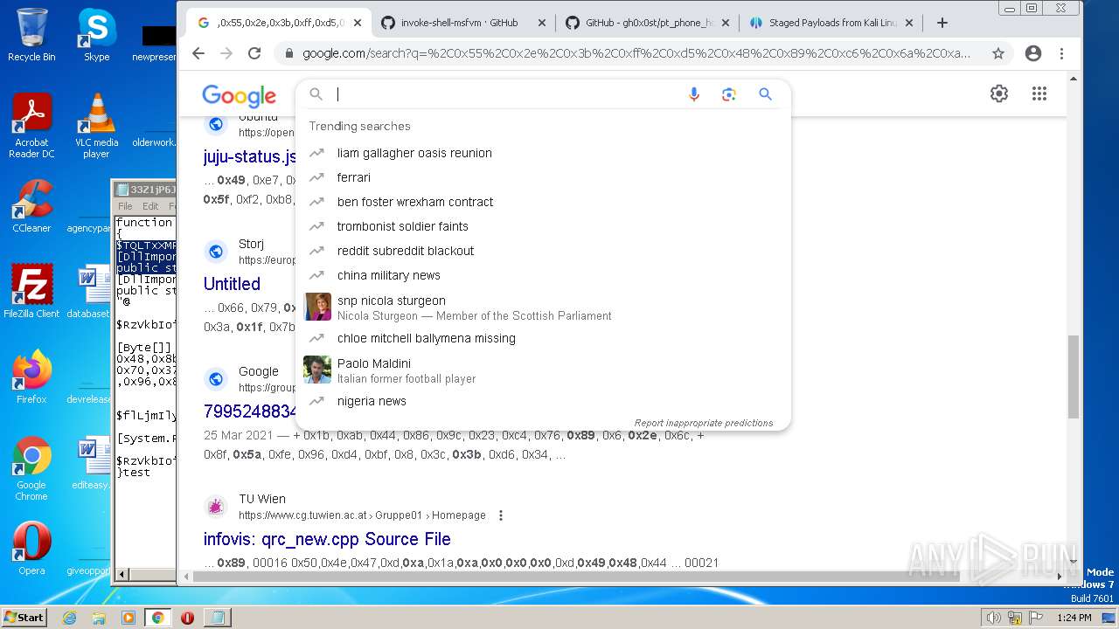Click the browser back arrow
The image size is (1119, 629).
pyautogui.click(x=198, y=53)
